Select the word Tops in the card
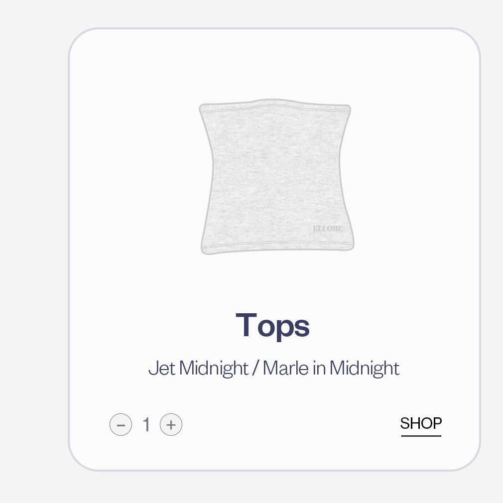This screenshot has width=503, height=503. tap(273, 325)
